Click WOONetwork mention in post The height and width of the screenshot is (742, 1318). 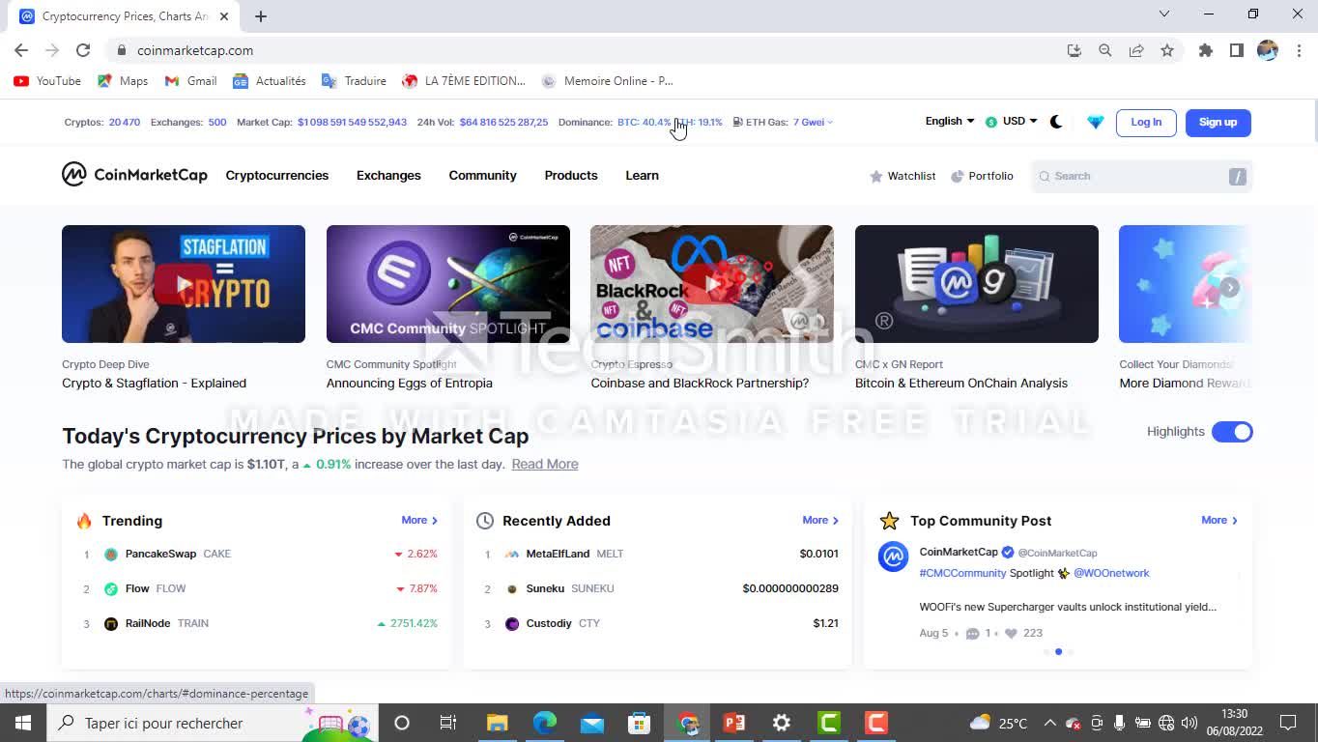click(1111, 573)
